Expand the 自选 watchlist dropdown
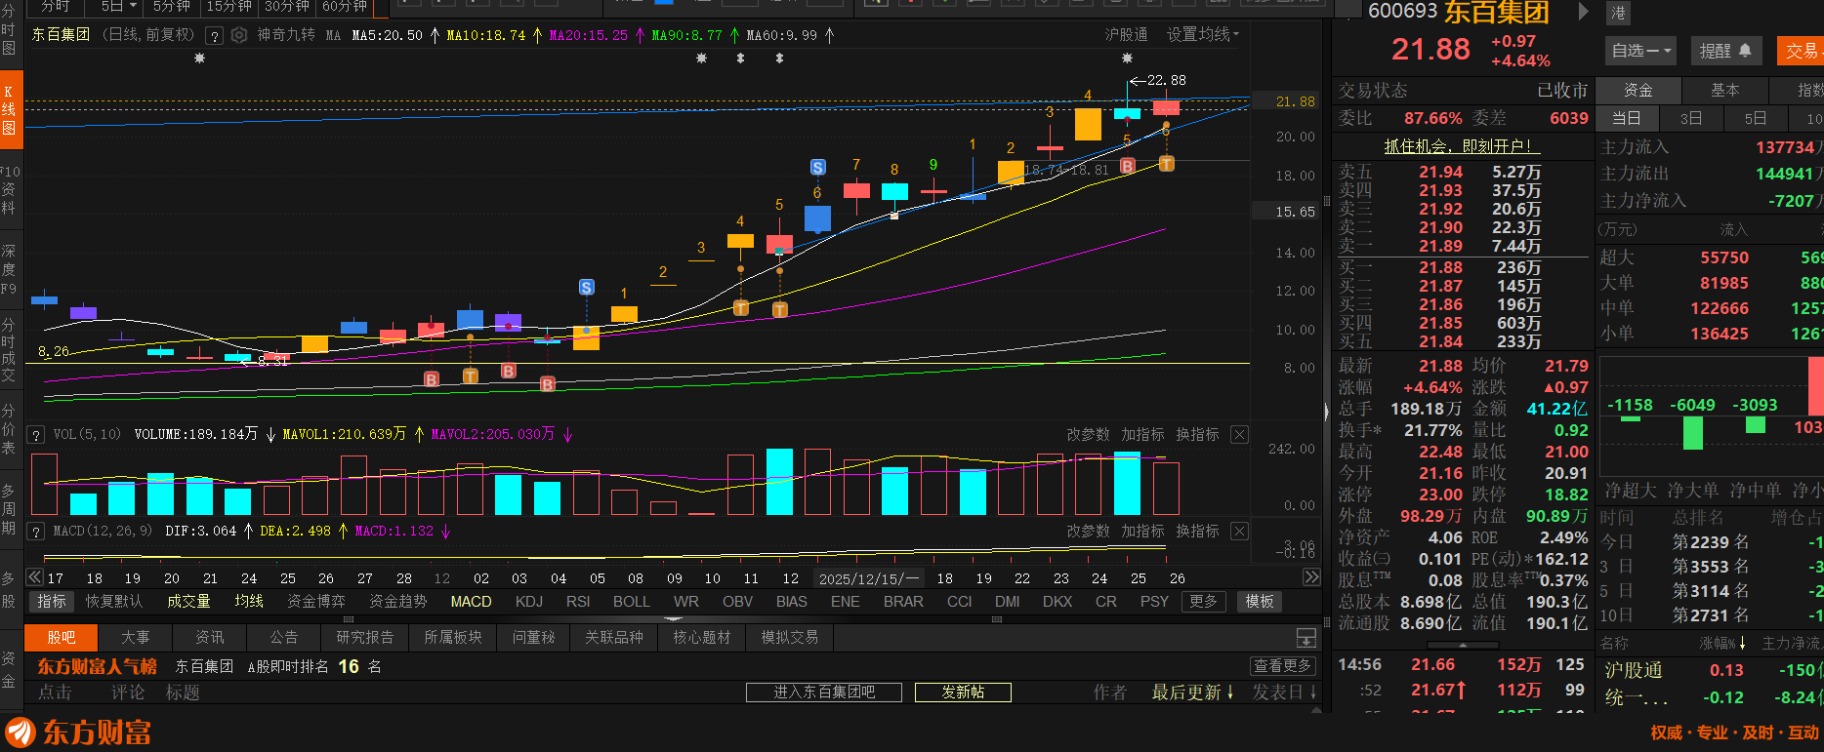The image size is (1824, 752). [1641, 51]
